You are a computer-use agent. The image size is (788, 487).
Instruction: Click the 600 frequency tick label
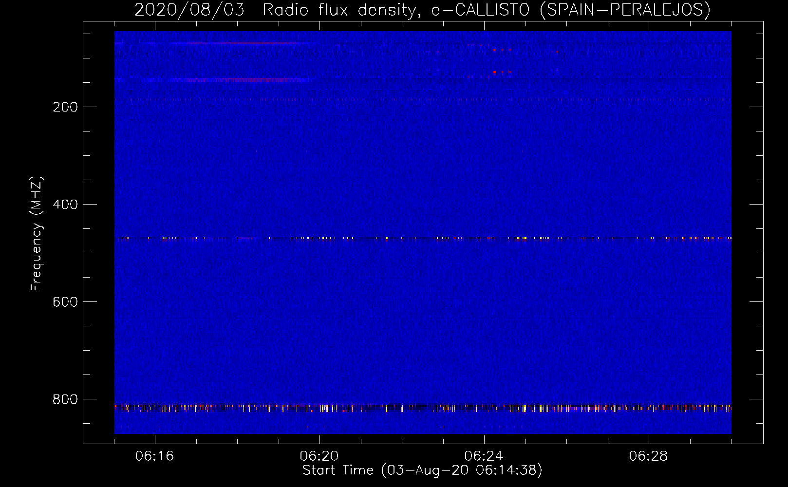[x=65, y=302]
